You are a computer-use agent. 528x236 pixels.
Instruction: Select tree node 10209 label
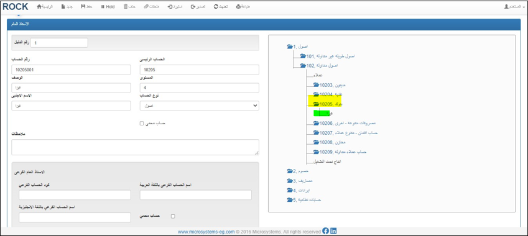coord(343,152)
